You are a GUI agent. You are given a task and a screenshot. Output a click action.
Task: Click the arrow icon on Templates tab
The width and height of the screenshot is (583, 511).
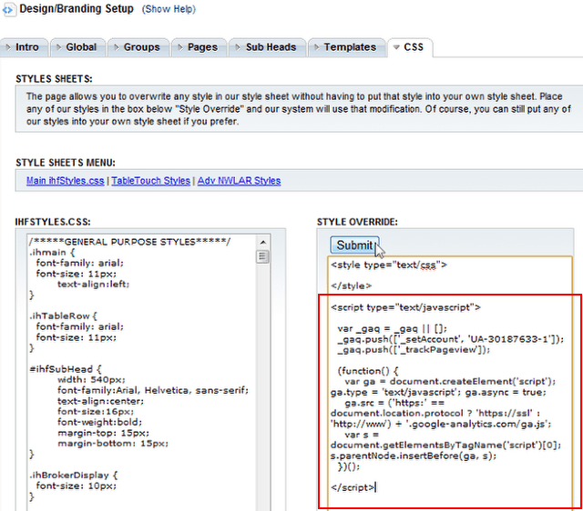tap(317, 47)
